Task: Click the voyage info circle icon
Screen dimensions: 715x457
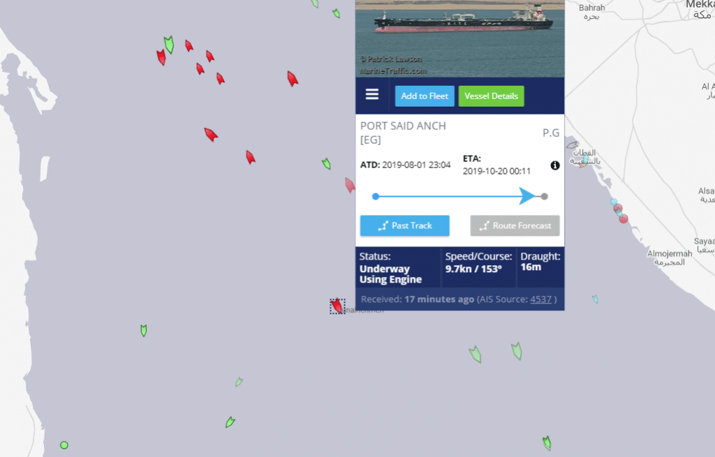Action: [555, 165]
